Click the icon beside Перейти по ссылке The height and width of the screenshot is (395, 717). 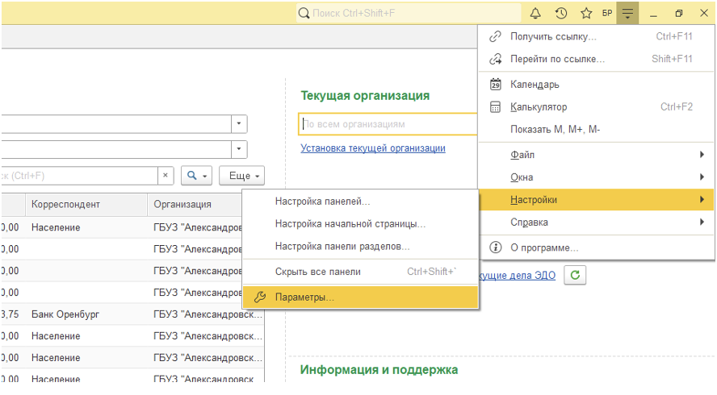[495, 59]
